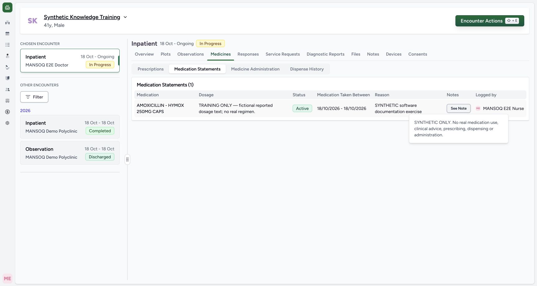537x286 pixels.
Task: Open the Diagnostic Reports tab
Action: (x=326, y=54)
